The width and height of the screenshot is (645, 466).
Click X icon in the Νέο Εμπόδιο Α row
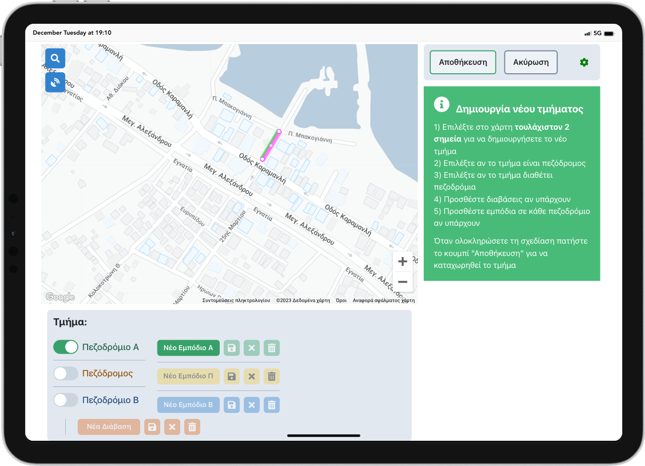click(251, 348)
